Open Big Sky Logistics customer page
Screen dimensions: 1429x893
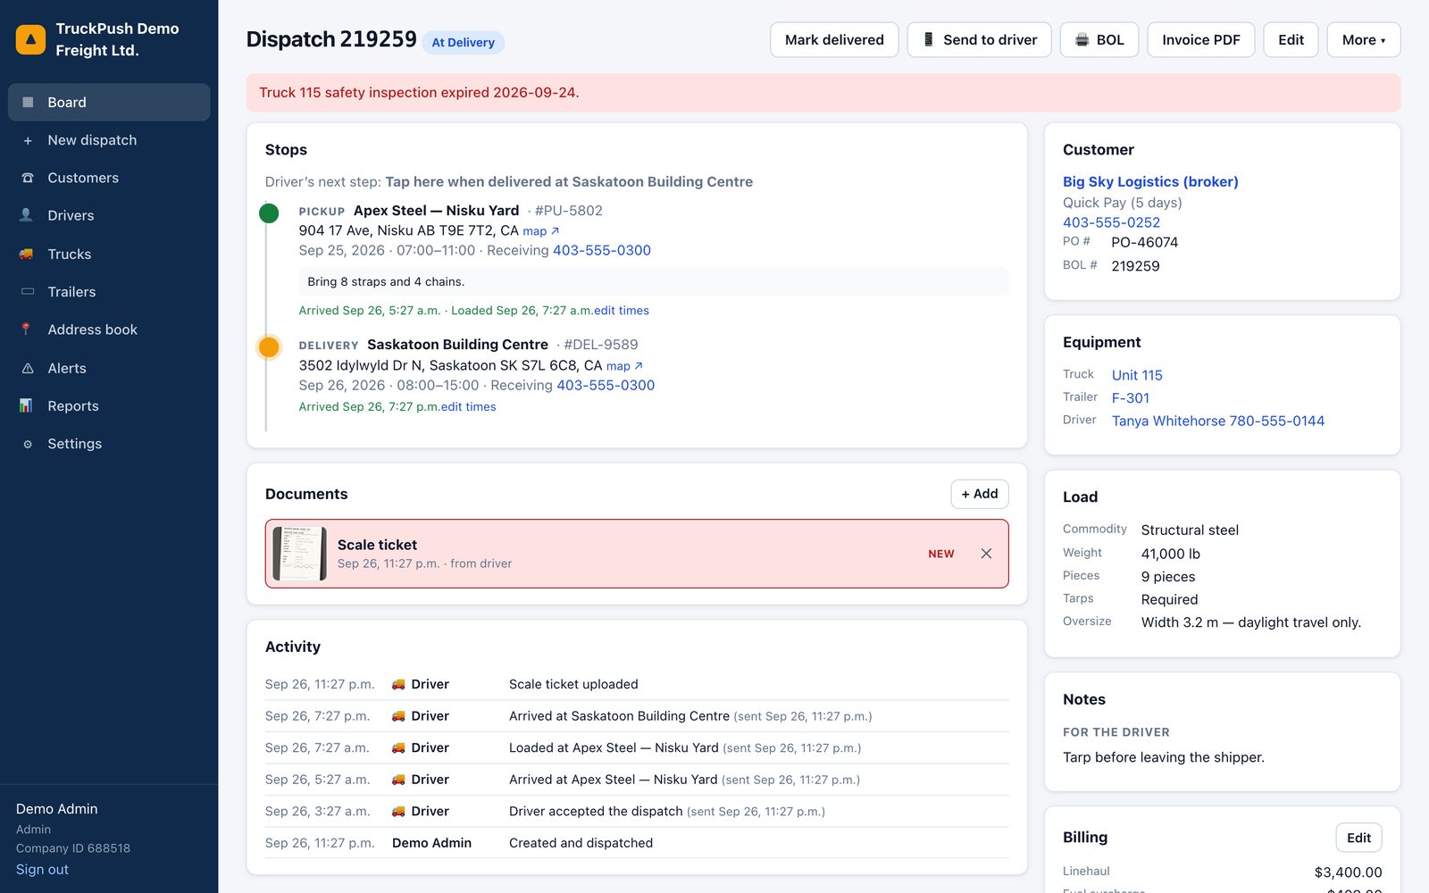coord(1150,181)
